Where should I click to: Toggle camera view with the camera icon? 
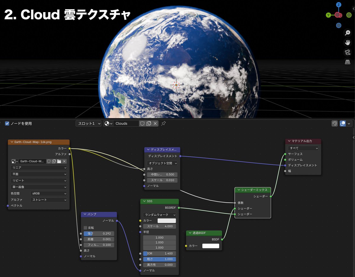[x=348, y=52]
